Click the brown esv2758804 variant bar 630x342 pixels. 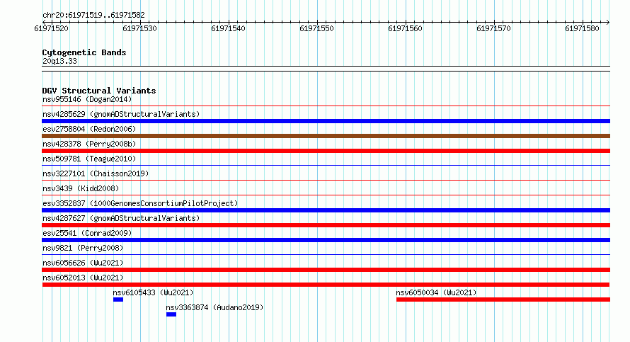click(326, 136)
